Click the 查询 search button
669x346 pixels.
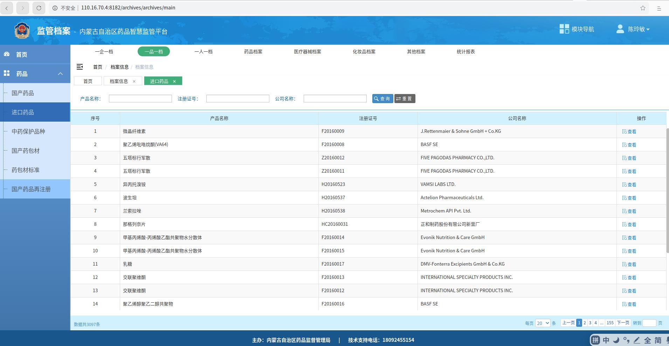click(382, 99)
